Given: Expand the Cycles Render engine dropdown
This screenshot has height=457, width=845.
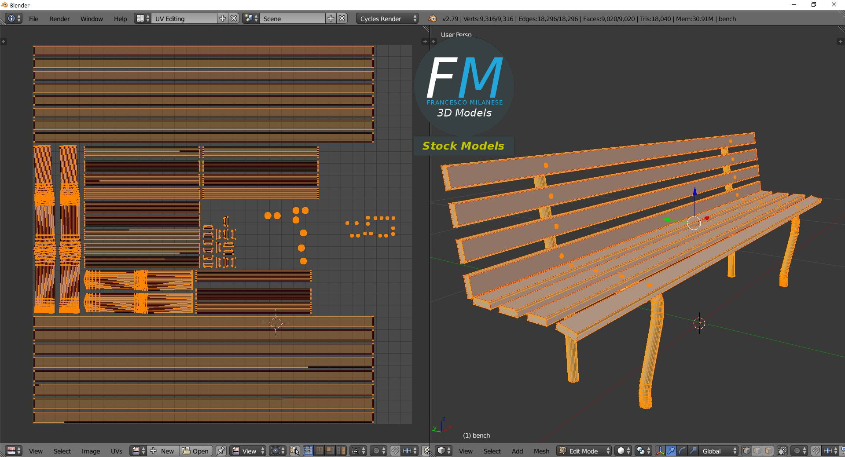Looking at the screenshot, I should tap(388, 19).
